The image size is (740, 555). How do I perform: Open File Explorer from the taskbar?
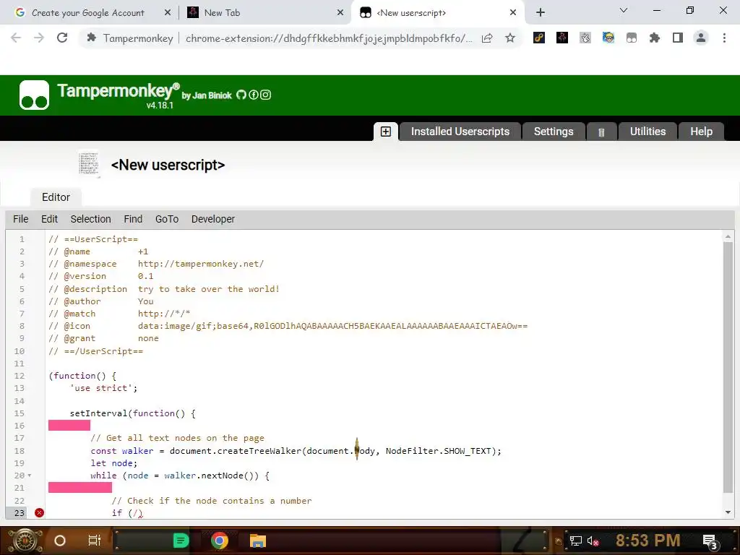tap(258, 541)
